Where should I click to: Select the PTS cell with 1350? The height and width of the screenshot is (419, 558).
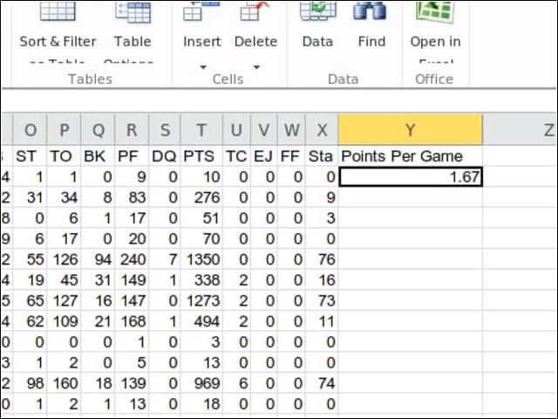[x=201, y=259]
